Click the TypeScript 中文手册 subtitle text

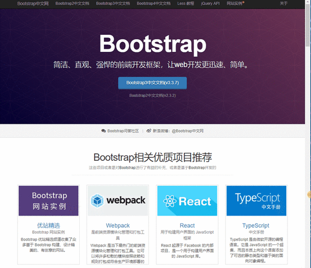(x=256, y=232)
